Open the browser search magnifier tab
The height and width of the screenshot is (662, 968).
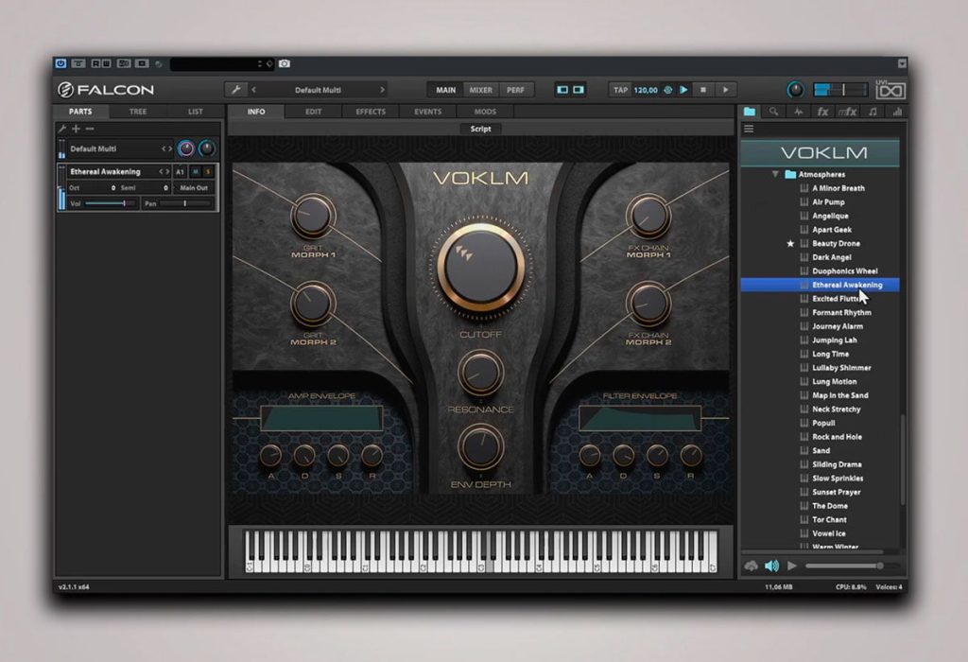click(x=773, y=112)
